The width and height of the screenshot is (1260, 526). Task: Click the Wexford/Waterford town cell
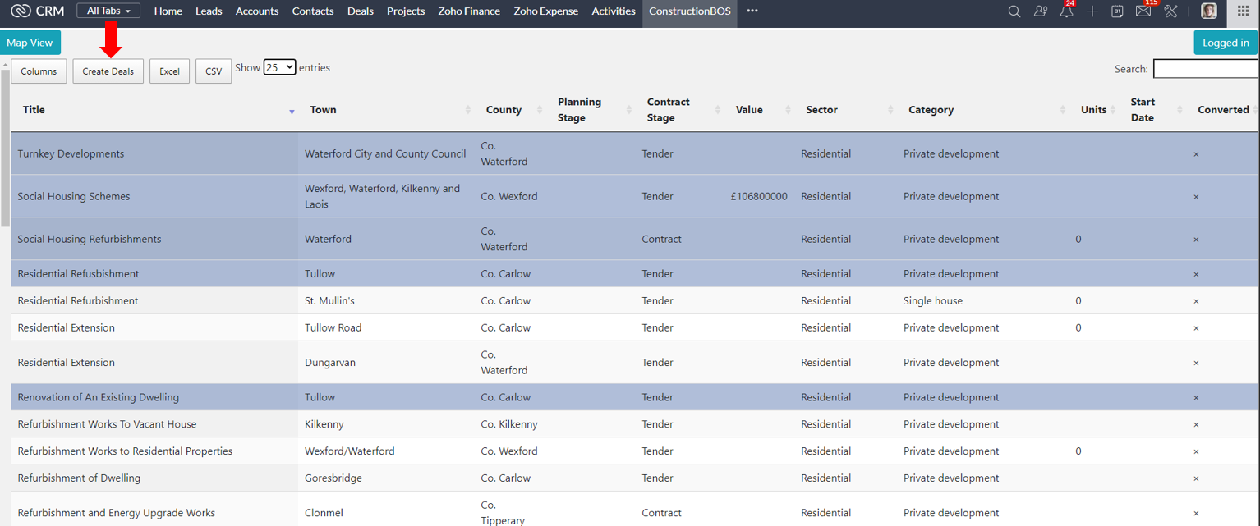click(x=350, y=451)
